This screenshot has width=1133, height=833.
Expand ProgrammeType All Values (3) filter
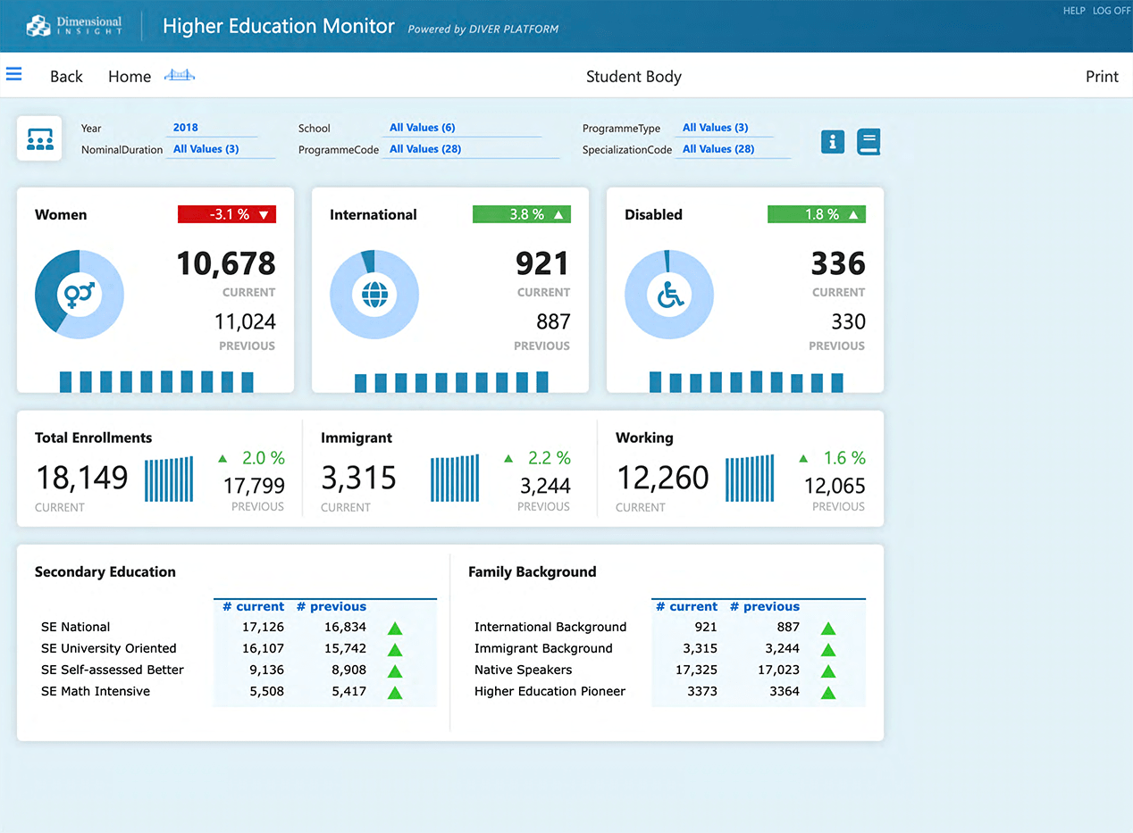(x=715, y=128)
